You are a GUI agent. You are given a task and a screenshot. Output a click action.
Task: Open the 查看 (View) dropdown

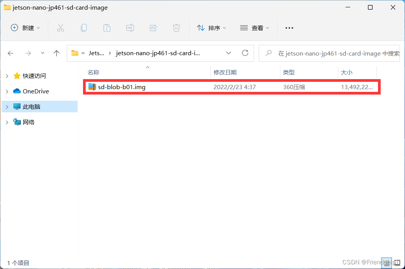tap(255, 28)
